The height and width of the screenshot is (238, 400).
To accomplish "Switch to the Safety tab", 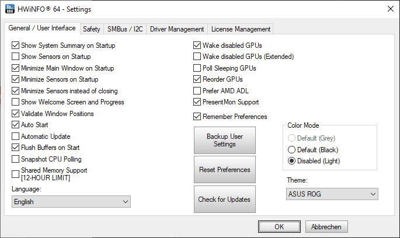I will (x=91, y=29).
